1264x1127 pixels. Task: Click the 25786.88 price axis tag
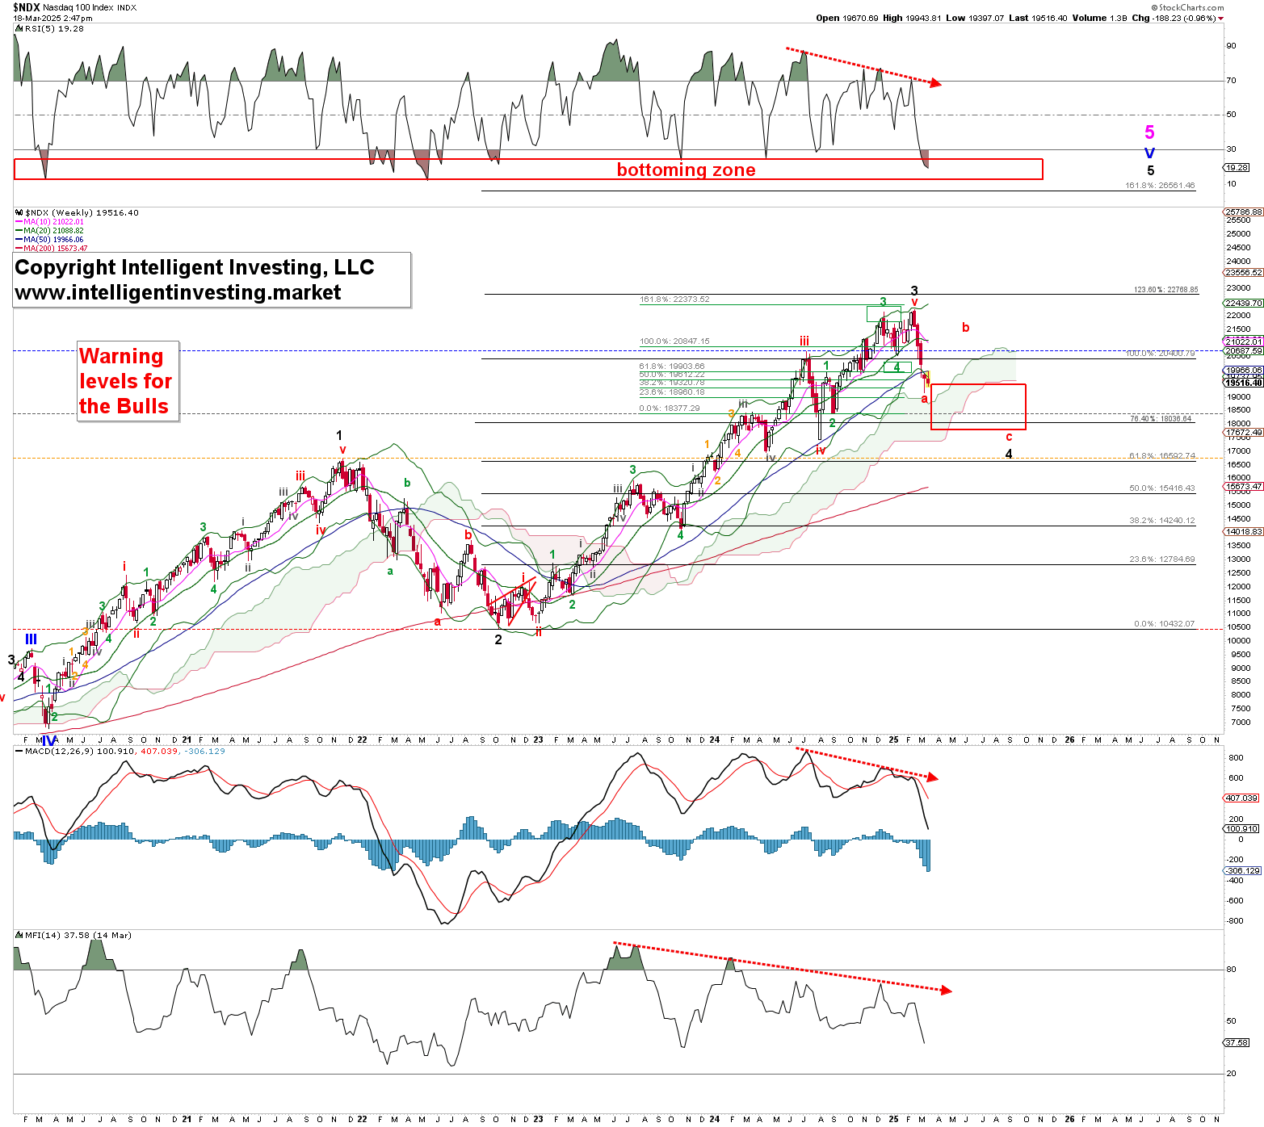1244,212
